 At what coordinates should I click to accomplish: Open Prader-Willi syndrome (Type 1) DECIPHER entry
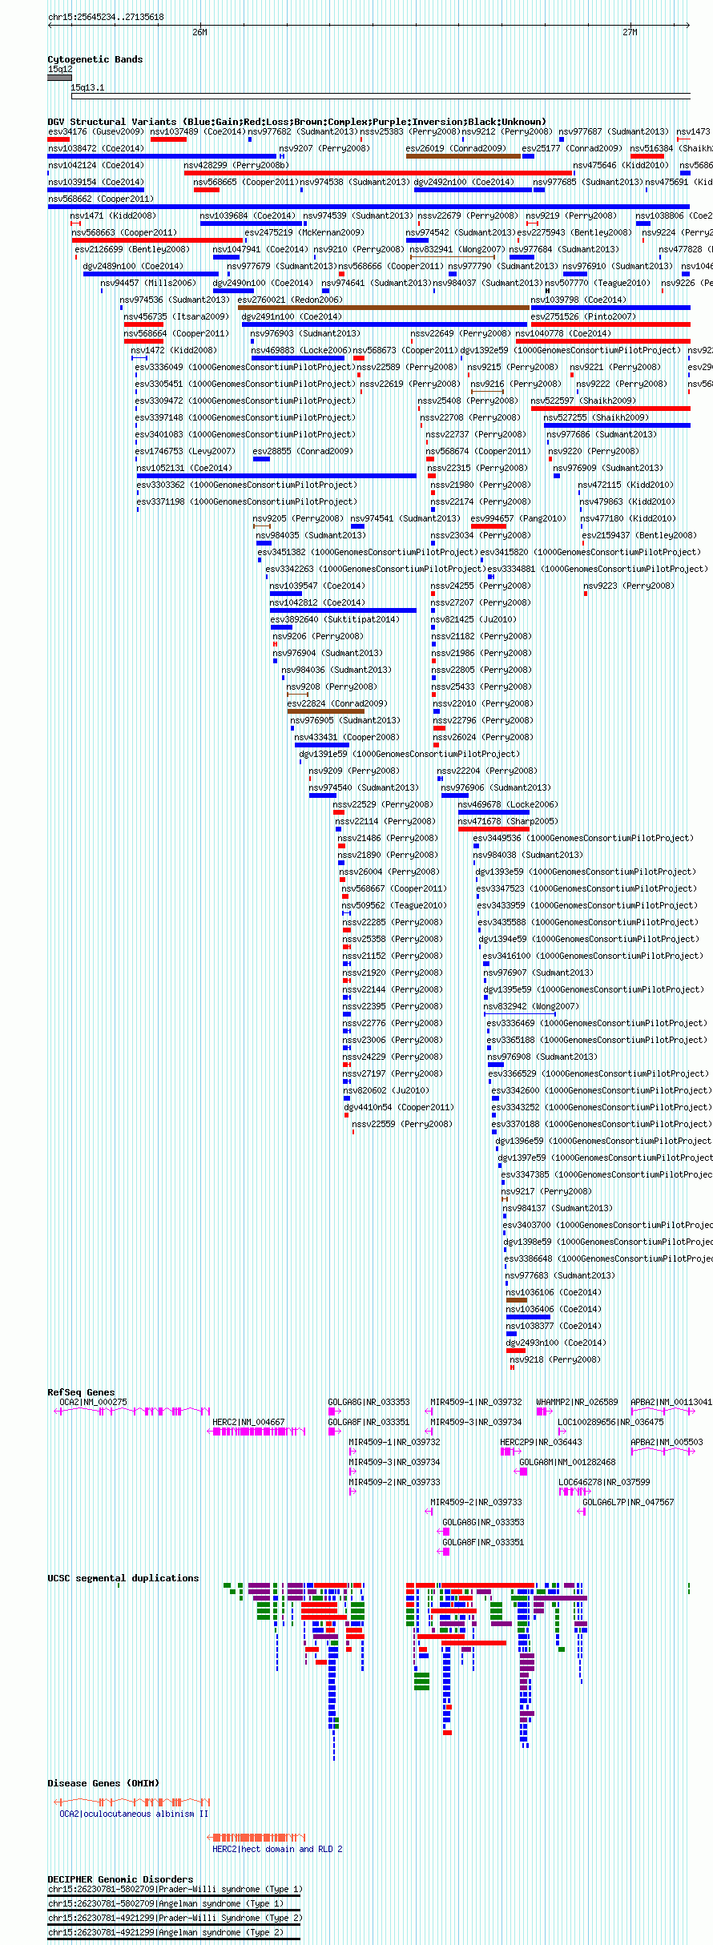point(175,1889)
